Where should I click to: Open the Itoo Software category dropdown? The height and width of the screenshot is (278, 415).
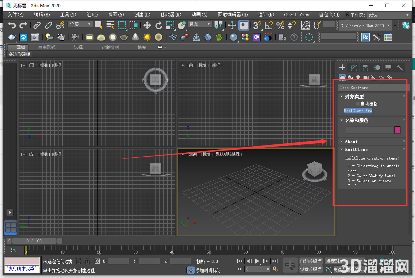[373, 88]
